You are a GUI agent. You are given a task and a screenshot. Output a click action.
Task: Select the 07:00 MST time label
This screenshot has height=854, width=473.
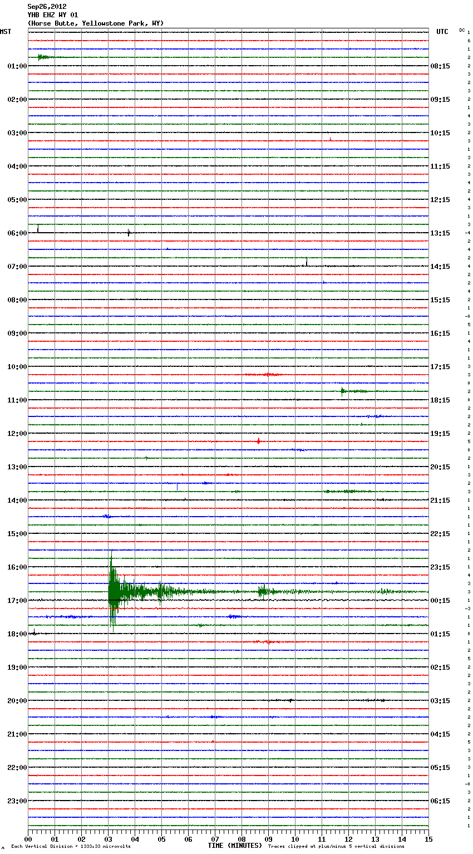tap(17, 267)
